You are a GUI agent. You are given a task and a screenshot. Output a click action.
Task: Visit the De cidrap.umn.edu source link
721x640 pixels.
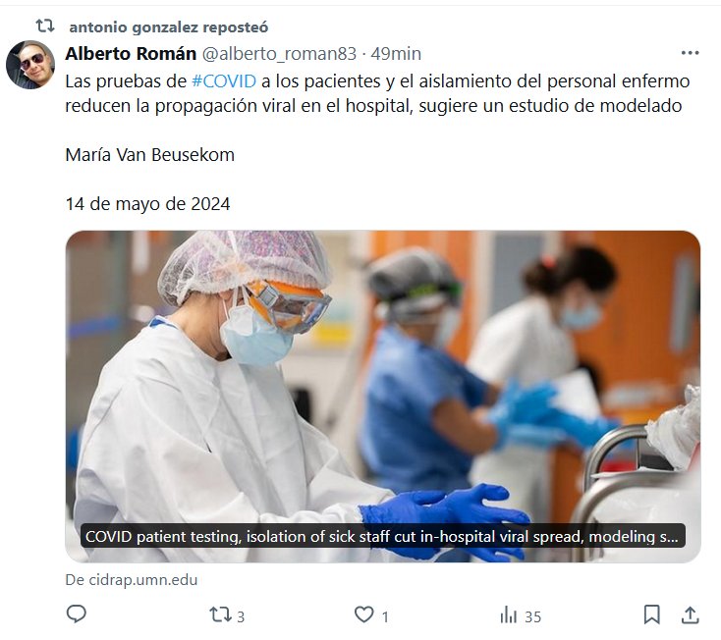pyautogui.click(x=132, y=580)
